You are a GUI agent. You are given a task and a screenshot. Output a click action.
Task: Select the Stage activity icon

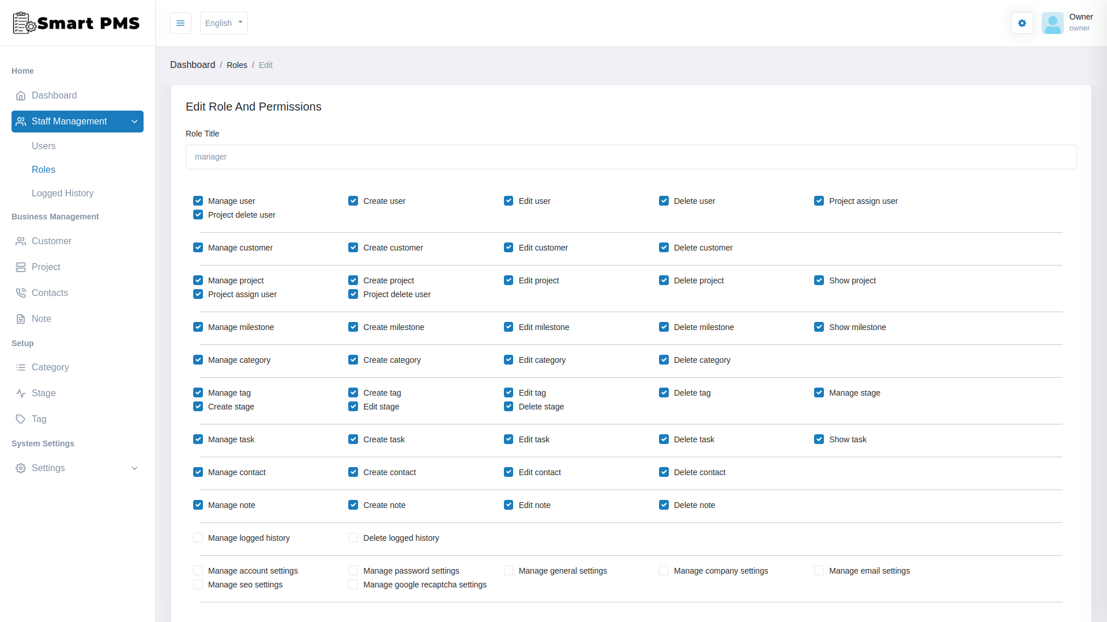tap(21, 393)
